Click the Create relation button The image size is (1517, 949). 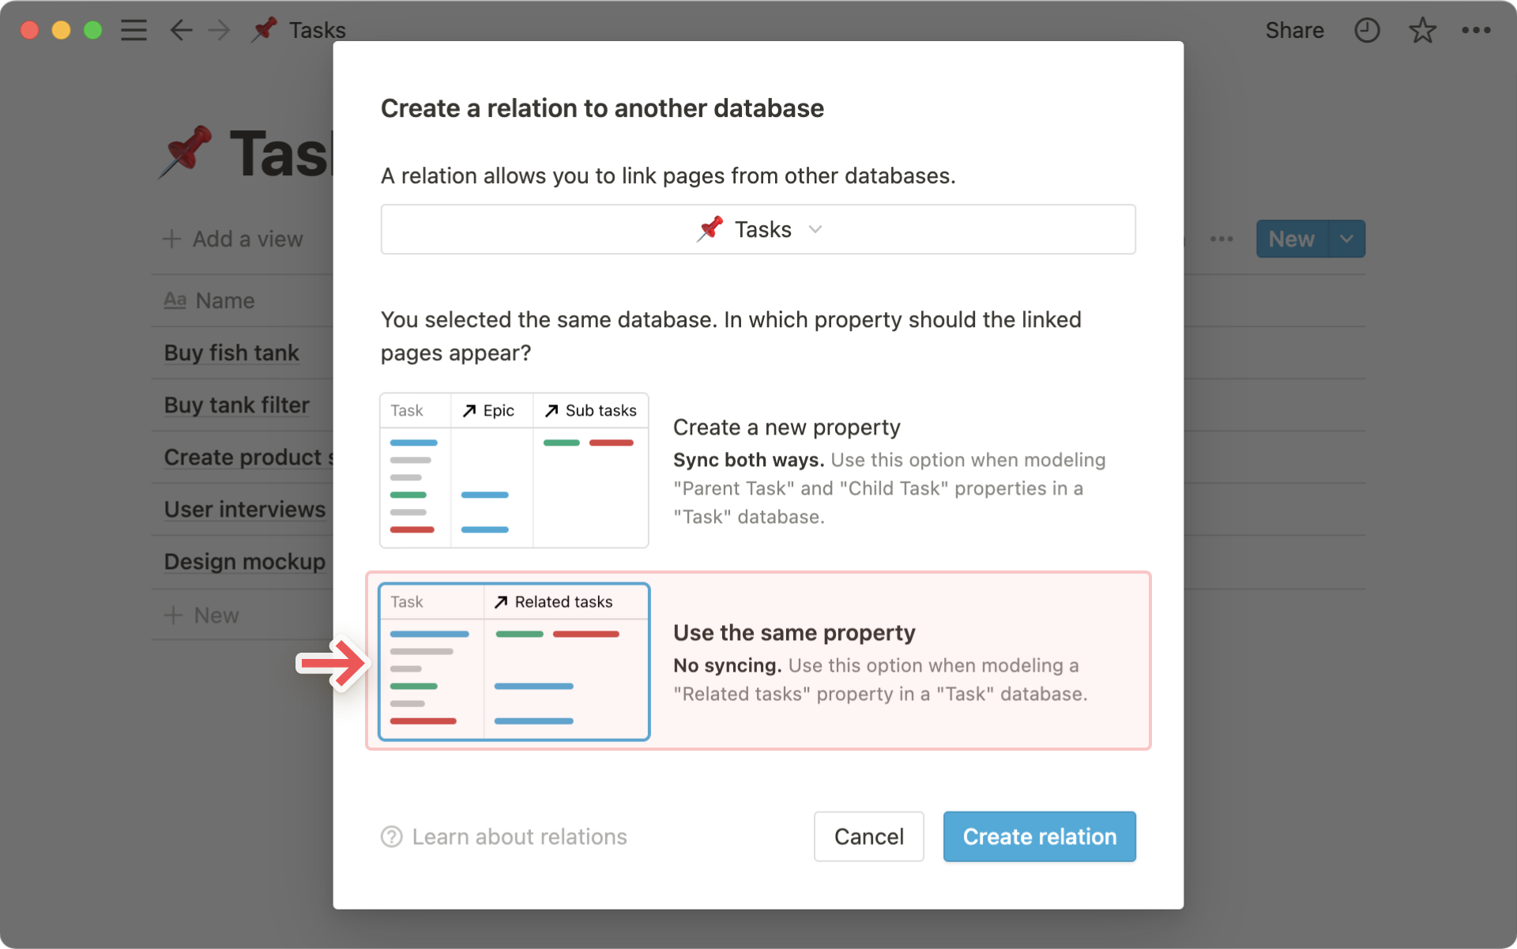1039,837
